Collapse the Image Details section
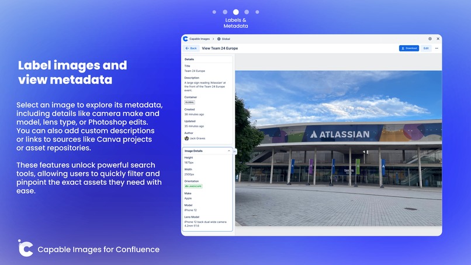Screen dimensions: 471x265 [229, 151]
